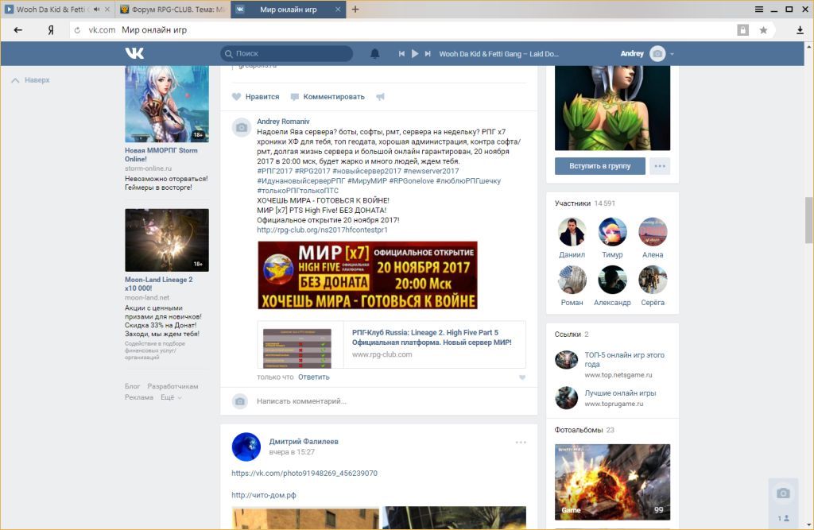Viewport: 814px width, 530px height.
Task: Open the rpg-club.org/ns2017hfcontestpr1 link
Action: point(323,230)
